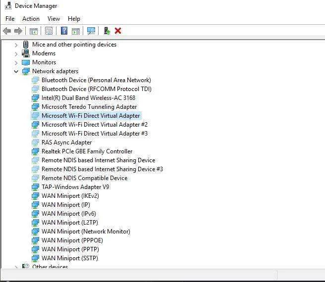The height and width of the screenshot is (282, 325).
Task: Click icon beside WAN Miniport (IKEv2)
Action: (x=36, y=196)
